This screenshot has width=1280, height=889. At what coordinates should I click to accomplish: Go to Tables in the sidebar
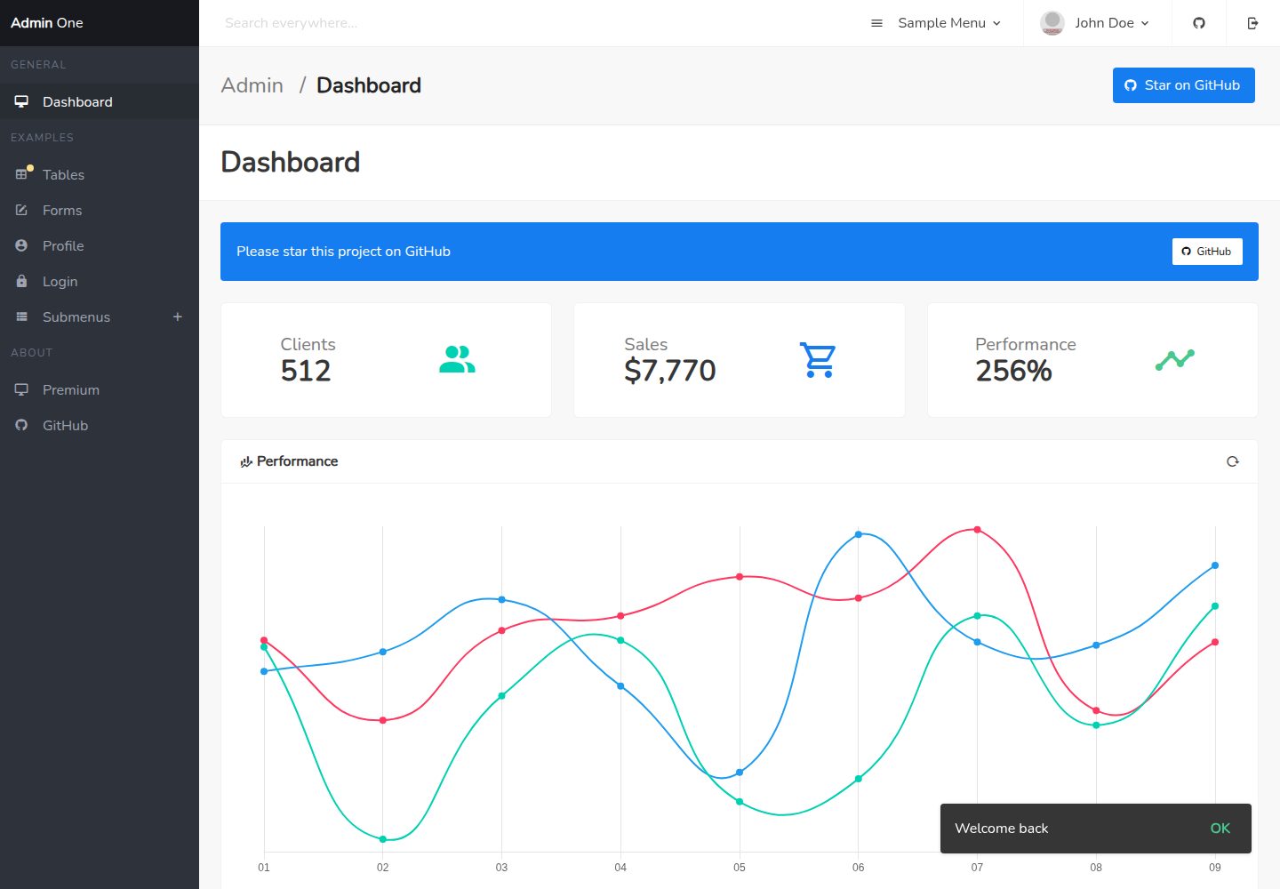tap(100, 174)
